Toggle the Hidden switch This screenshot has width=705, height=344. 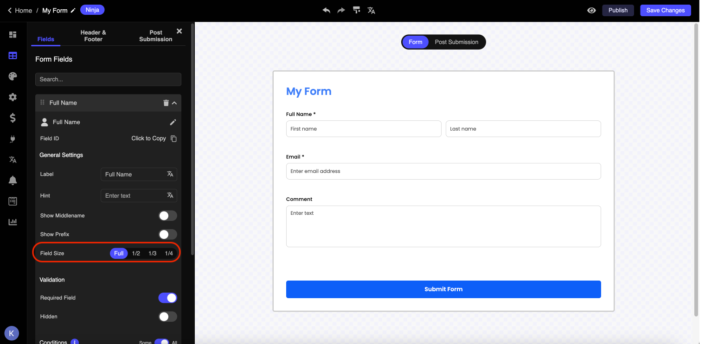tap(167, 317)
